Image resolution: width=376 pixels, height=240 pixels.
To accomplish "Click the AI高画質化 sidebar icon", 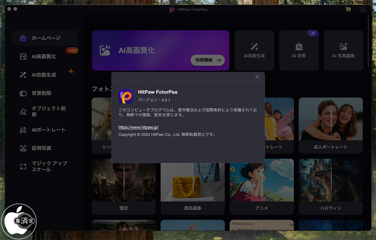I will (x=23, y=56).
